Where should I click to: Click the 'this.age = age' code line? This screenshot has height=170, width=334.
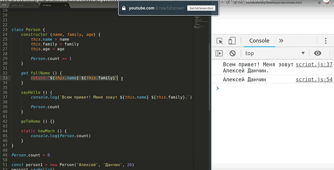[x=48, y=49]
